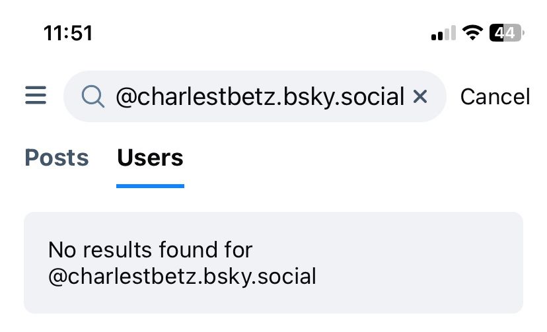
Task: Tap the Cancel search button
Action: click(495, 97)
